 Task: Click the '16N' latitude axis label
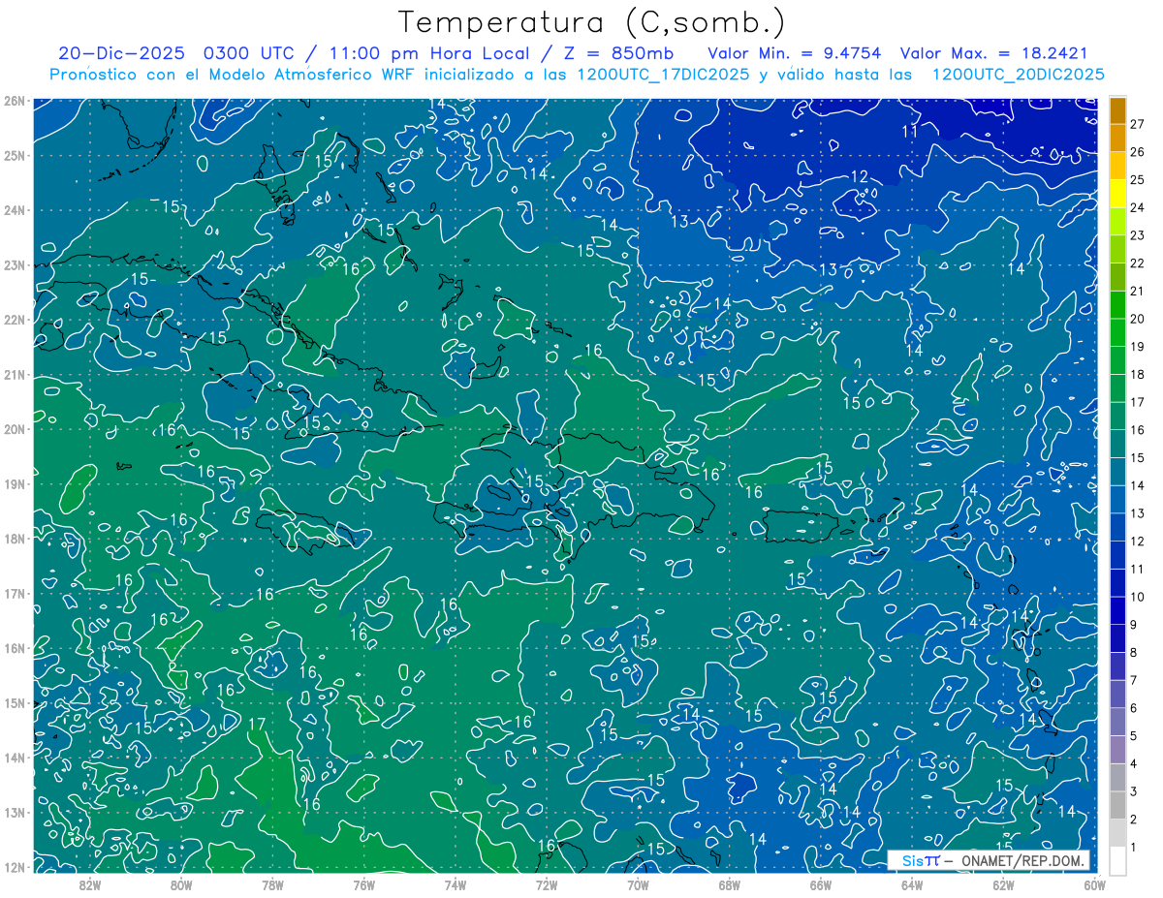(15, 648)
